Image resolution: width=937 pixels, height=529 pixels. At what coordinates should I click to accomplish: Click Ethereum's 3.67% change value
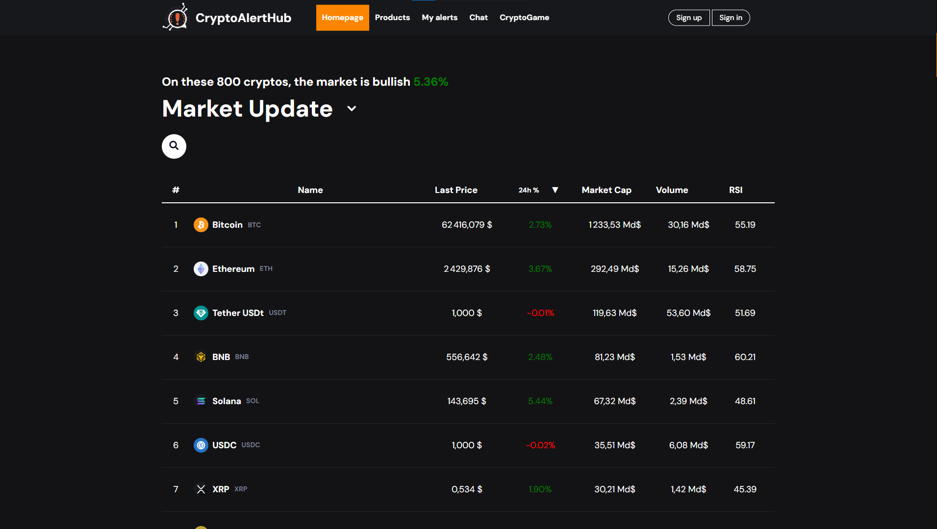tap(540, 269)
